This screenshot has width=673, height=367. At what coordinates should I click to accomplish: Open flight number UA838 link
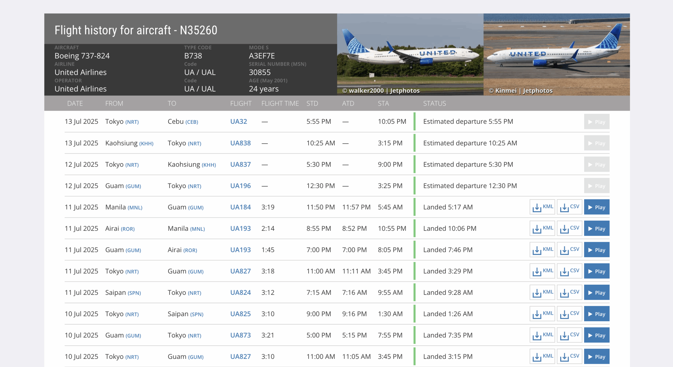click(x=240, y=143)
